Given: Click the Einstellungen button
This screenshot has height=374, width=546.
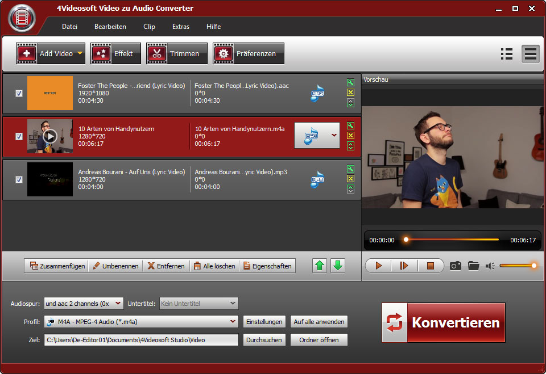Looking at the screenshot, I should (264, 322).
